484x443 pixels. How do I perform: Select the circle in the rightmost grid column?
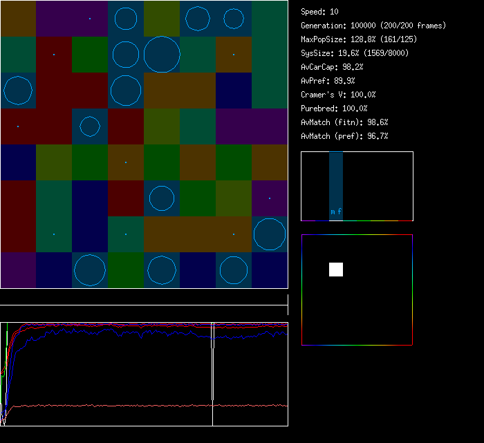click(270, 234)
